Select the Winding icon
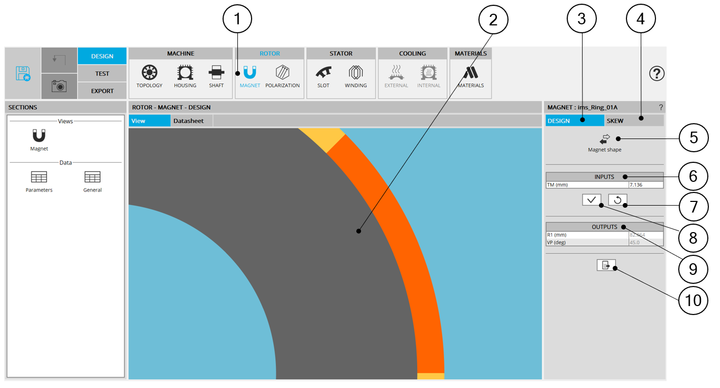This screenshot has height=388, width=720. pos(356,73)
